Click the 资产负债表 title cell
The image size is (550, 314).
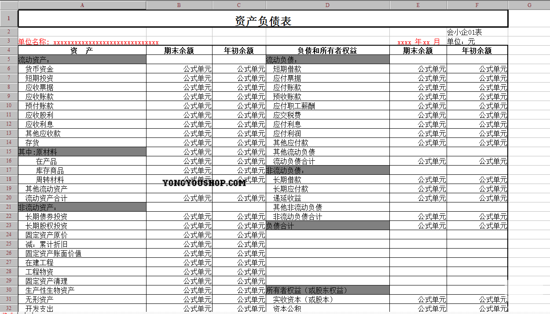coord(263,19)
